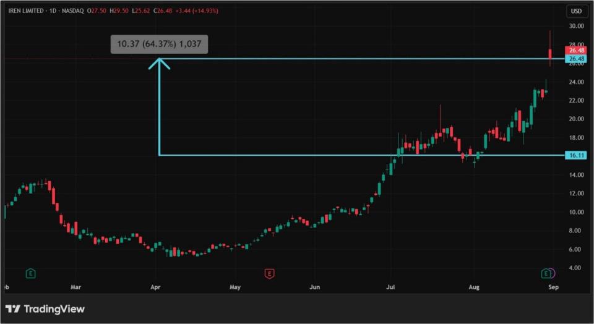Click the Apr label on the time axis
594x324 pixels.
pos(155,287)
